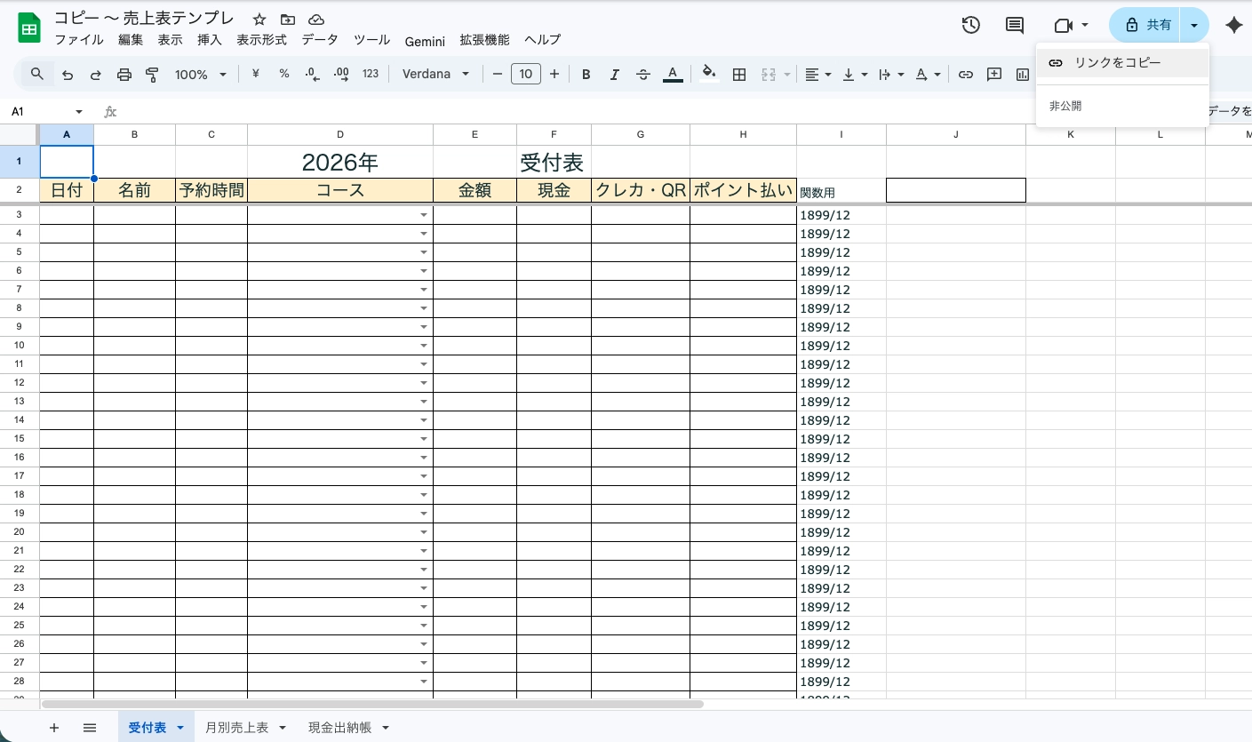Toggle italic formatting

(614, 75)
